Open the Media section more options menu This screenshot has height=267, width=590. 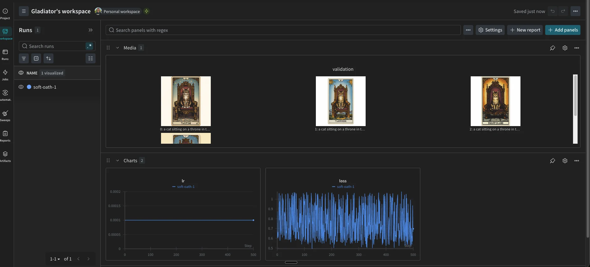pyautogui.click(x=577, y=48)
